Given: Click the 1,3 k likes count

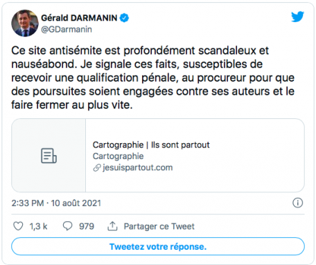Looking at the screenshot, I should click(38, 226).
